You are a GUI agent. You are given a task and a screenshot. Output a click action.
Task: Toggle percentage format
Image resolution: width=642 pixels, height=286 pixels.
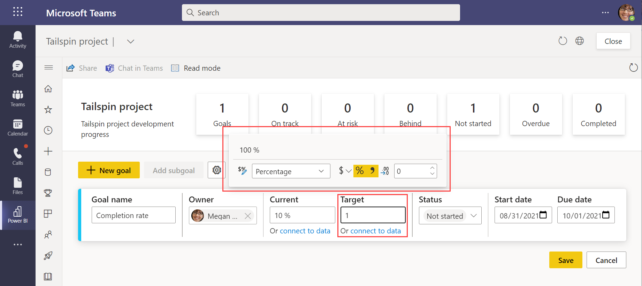tap(360, 171)
